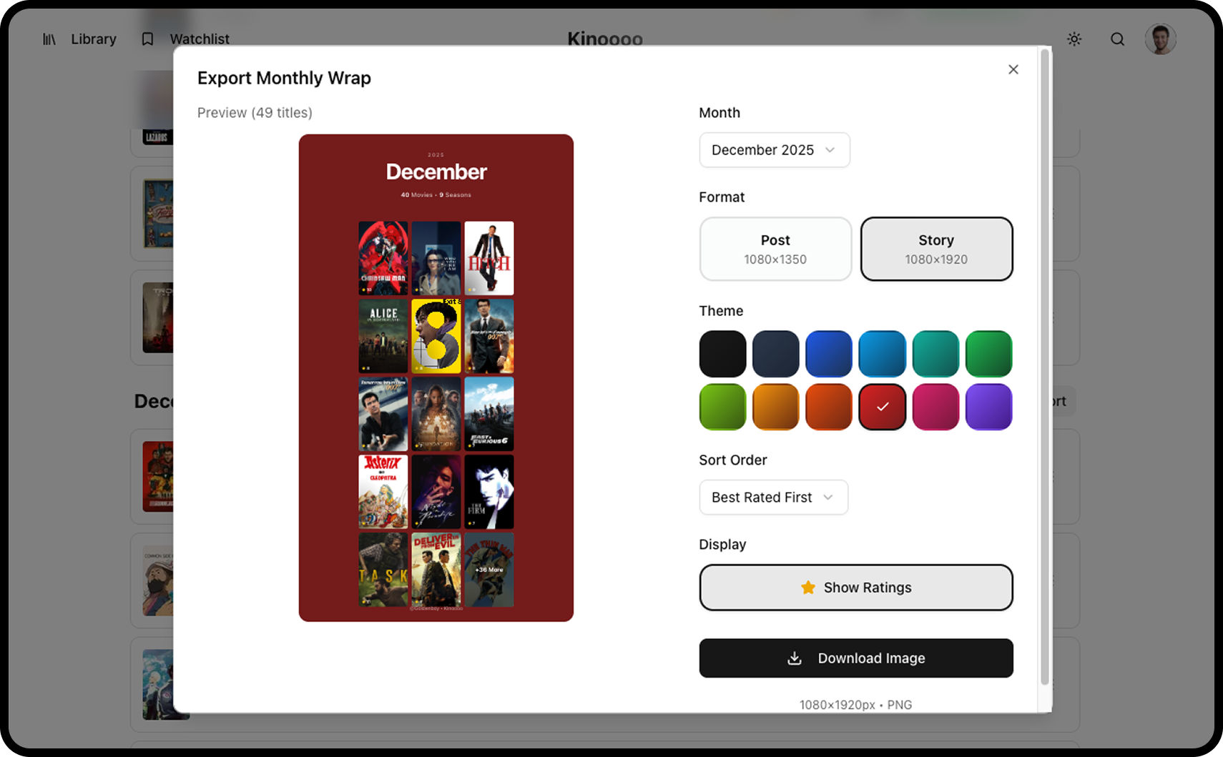Choose the teal theme swatch
1223x757 pixels.
(x=935, y=354)
